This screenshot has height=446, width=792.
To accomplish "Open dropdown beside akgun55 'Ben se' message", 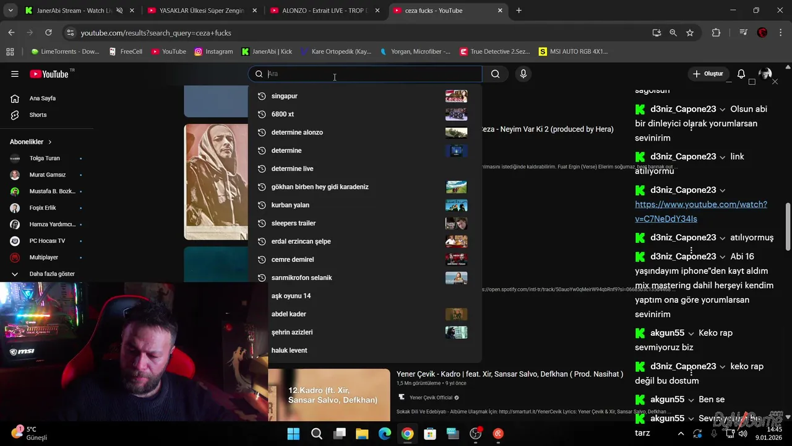I will pos(691,400).
